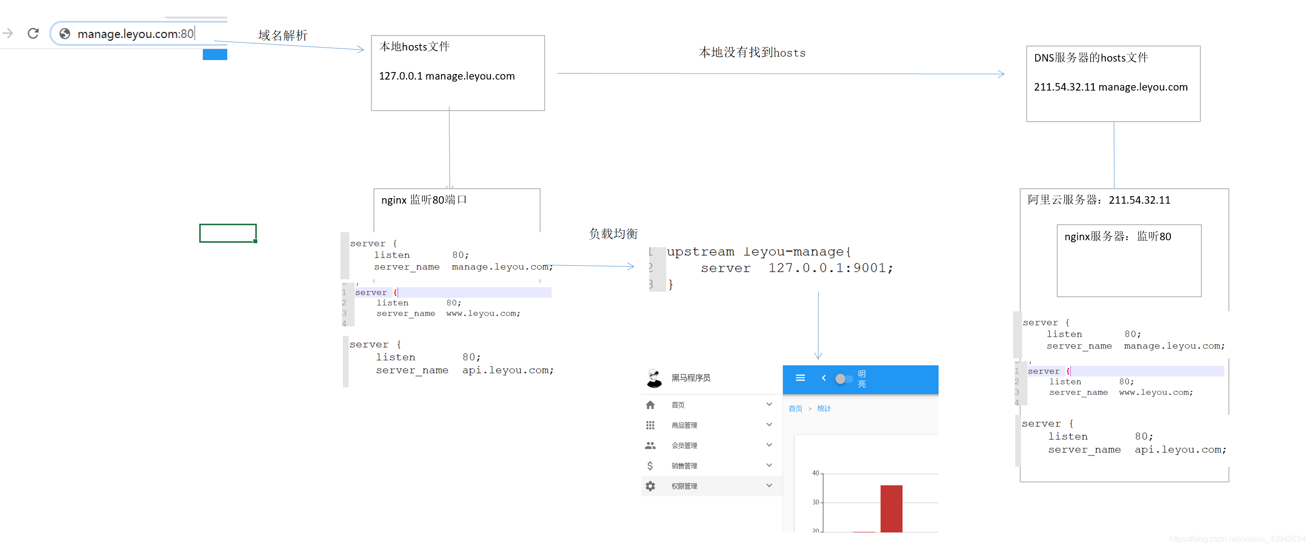The height and width of the screenshot is (548, 1310).
Task: Click the 首页 breadcrumb link
Action: [x=795, y=409]
